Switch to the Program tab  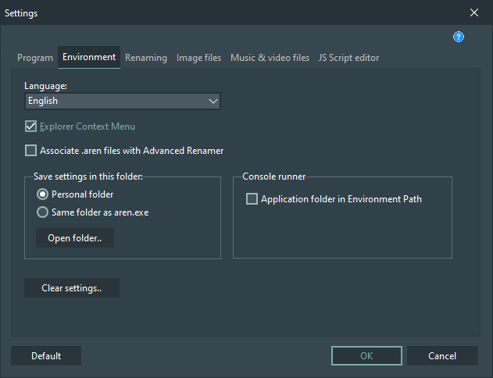[x=35, y=58]
